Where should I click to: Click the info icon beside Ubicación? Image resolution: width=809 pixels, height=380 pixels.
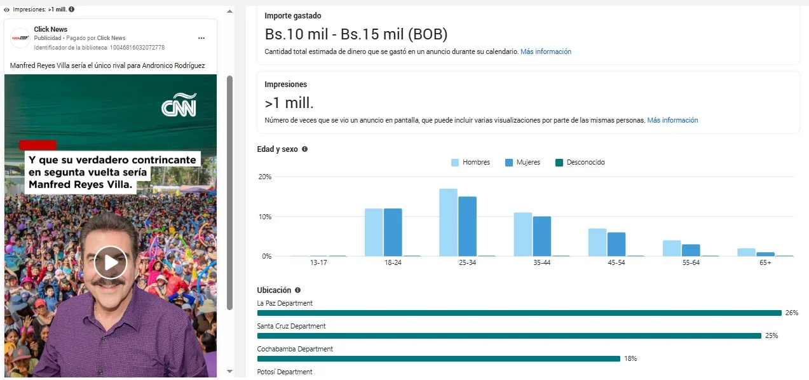tap(297, 290)
